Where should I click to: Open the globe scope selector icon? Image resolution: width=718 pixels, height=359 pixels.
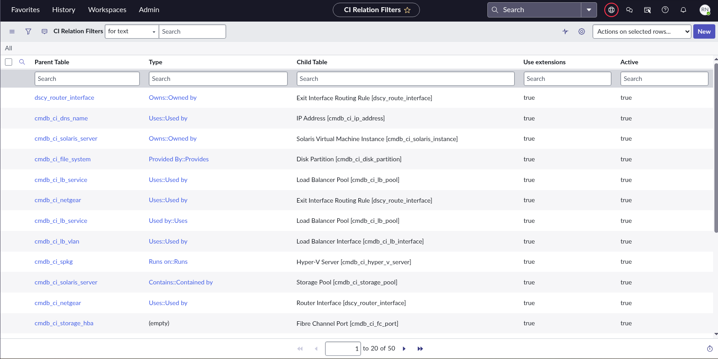[611, 10]
